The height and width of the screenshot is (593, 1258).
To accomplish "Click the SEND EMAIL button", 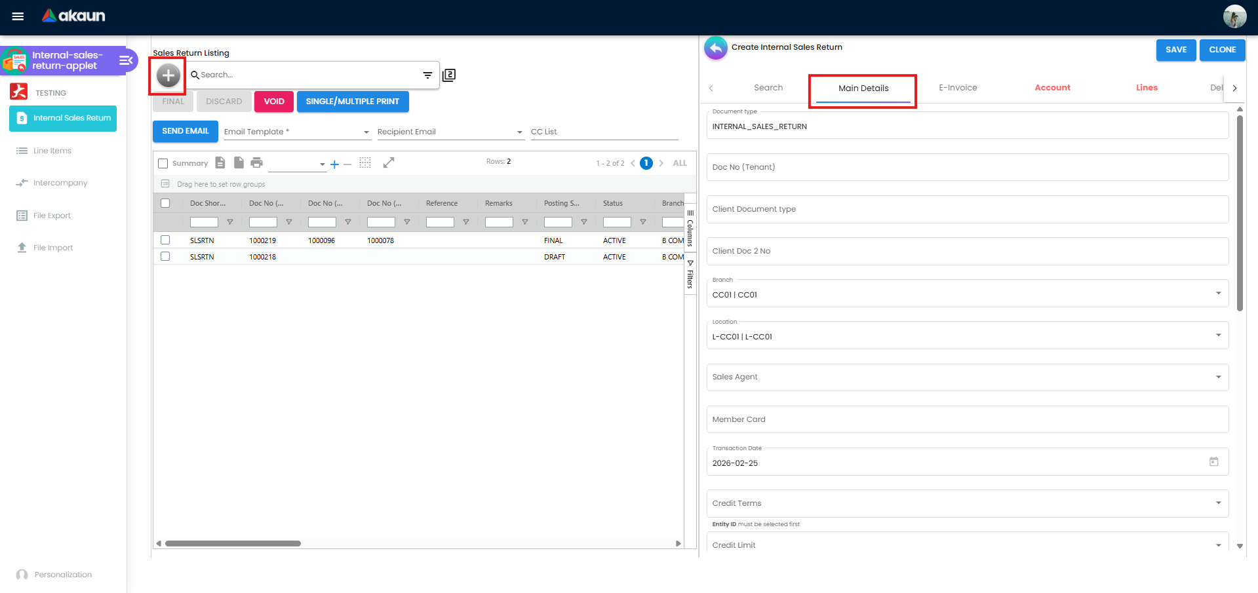I will [x=185, y=131].
